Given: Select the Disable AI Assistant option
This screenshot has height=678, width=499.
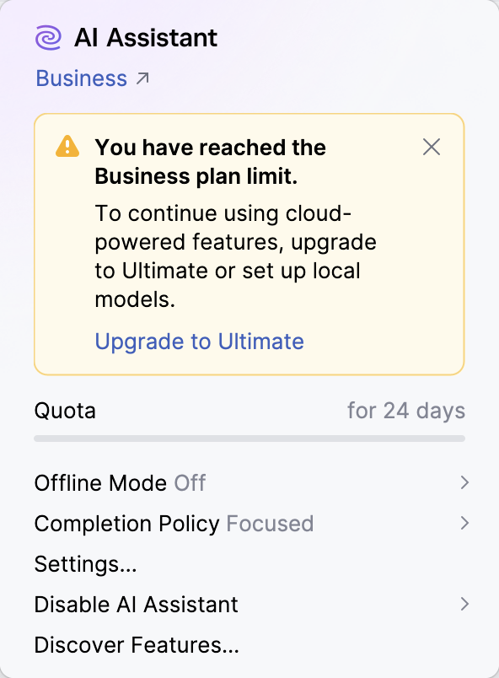Looking at the screenshot, I should pos(135,604).
